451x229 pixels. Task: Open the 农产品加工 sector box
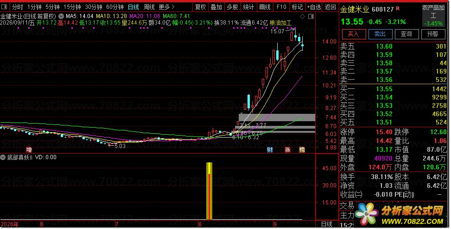[433, 16]
